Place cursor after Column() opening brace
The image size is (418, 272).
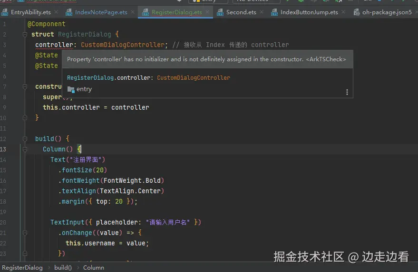tap(81, 149)
